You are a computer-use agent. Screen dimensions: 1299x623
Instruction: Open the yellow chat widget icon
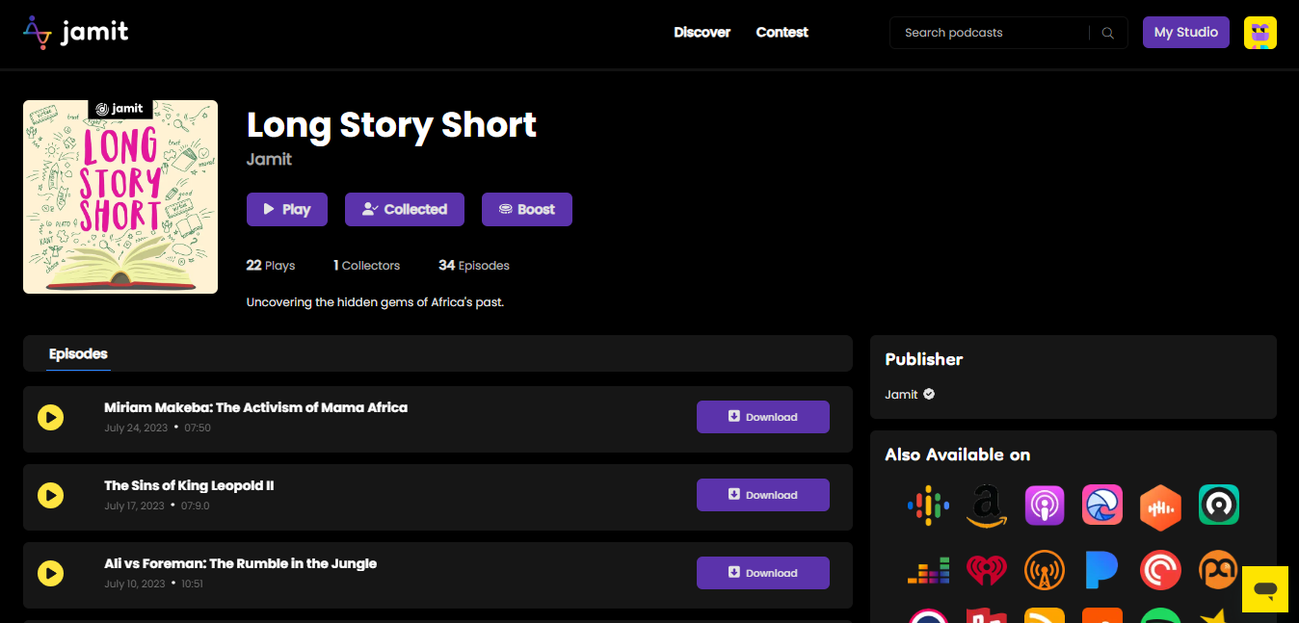point(1264,589)
